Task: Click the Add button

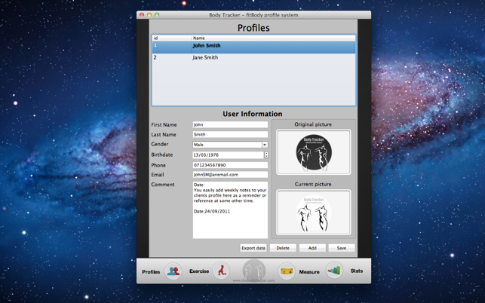Action: 312,248
